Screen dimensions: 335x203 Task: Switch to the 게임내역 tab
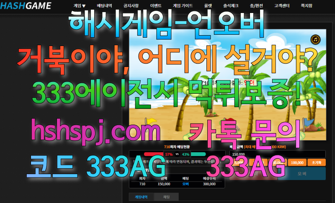[141, 197]
